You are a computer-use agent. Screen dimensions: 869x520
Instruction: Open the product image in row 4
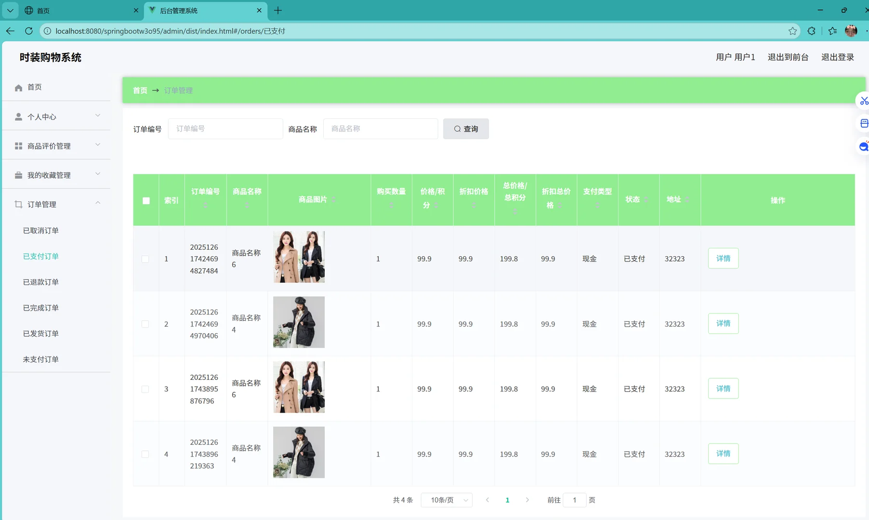pyautogui.click(x=299, y=452)
